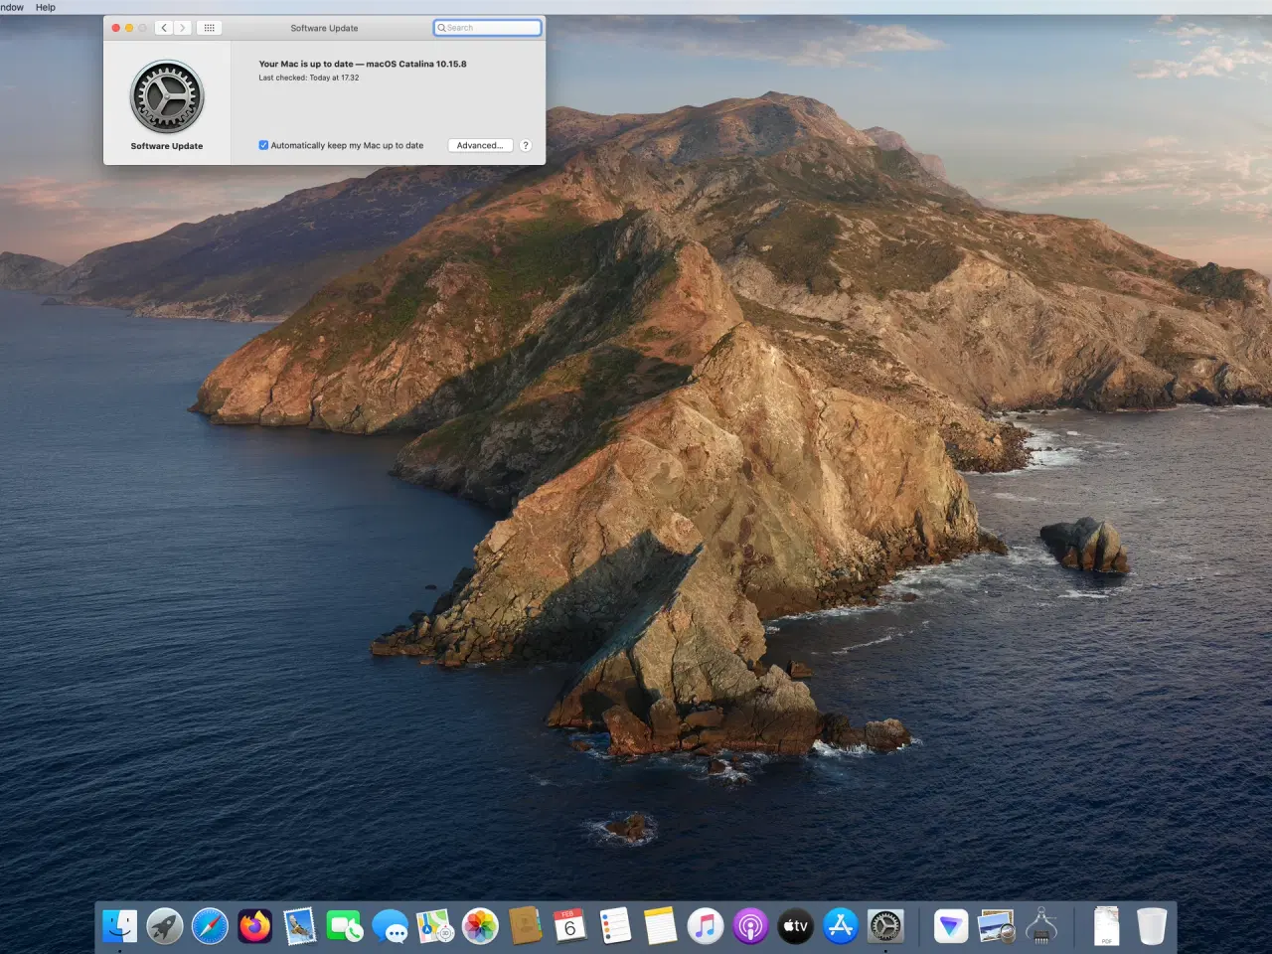Image resolution: width=1272 pixels, height=954 pixels.
Task: Open the Trash
Action: click(1151, 925)
